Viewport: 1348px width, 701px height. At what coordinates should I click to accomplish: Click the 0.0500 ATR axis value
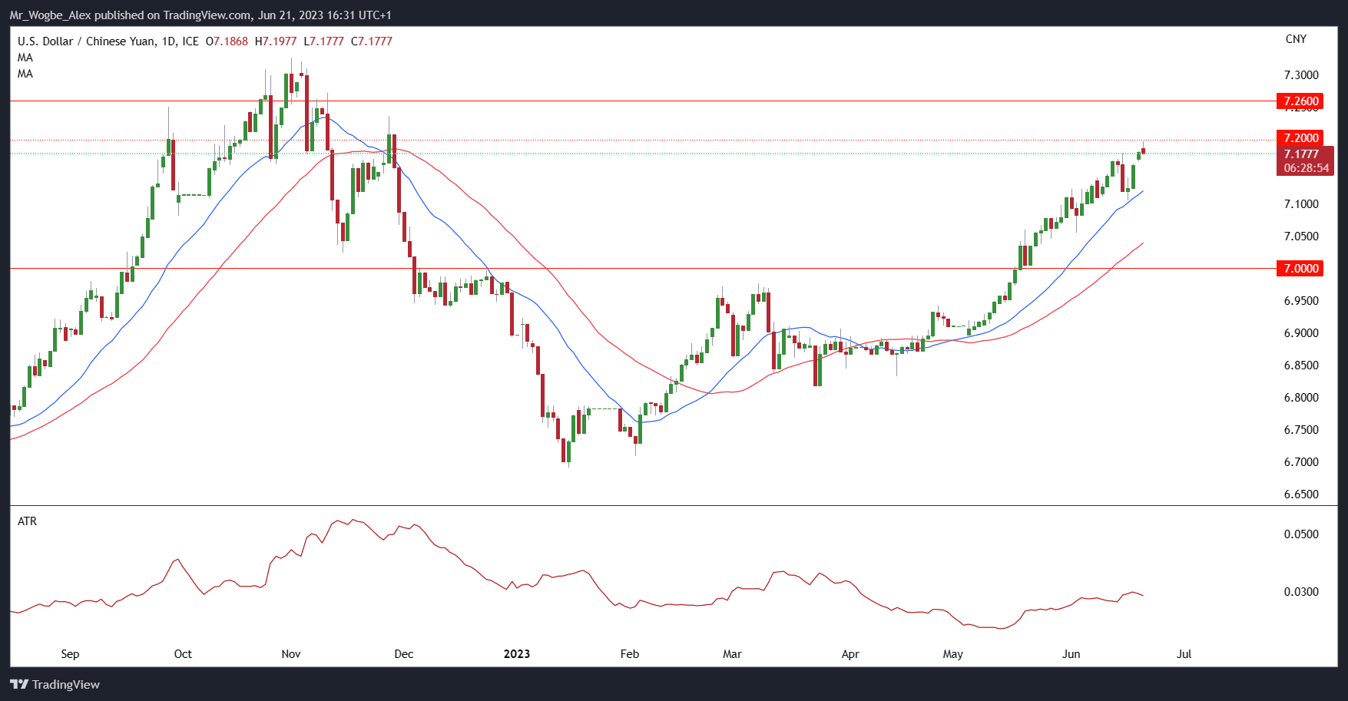1301,534
